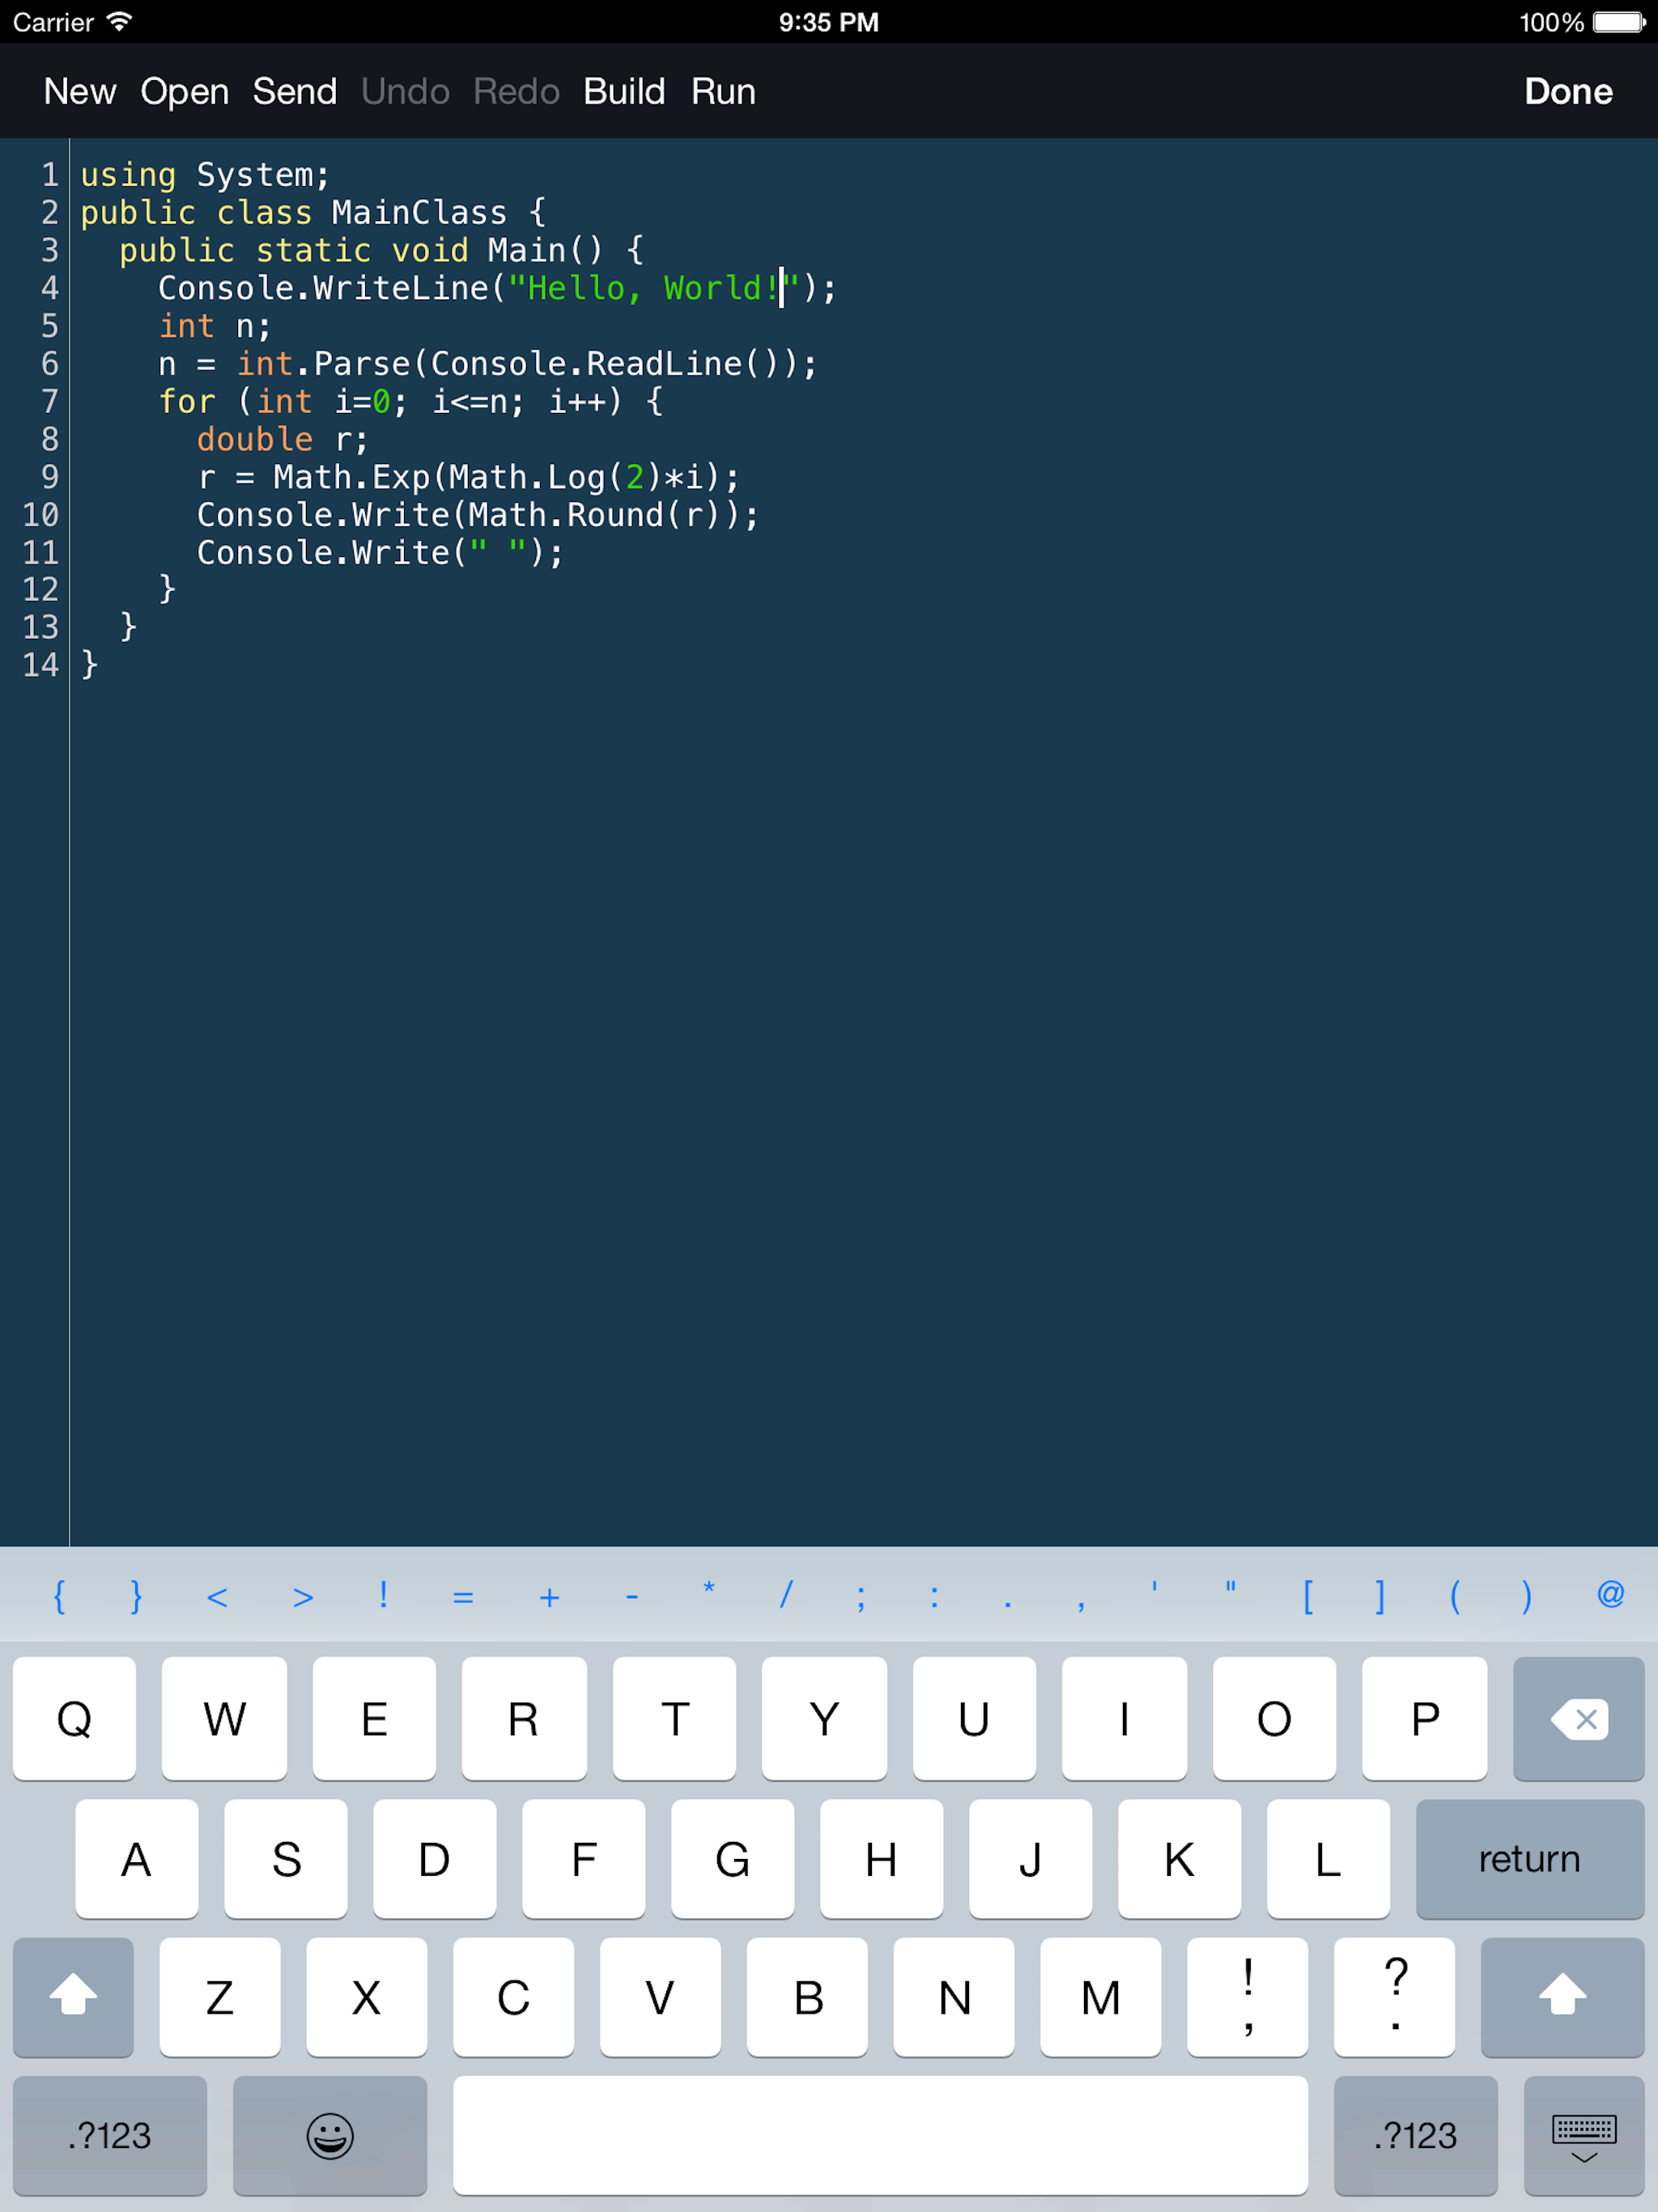The height and width of the screenshot is (2212, 1658).
Task: Toggle the right shift key
Action: (x=1561, y=1996)
